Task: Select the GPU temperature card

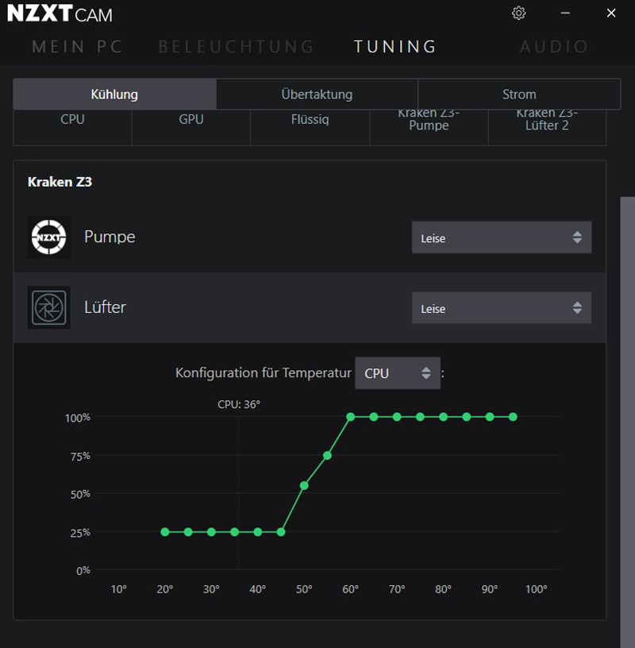Action: (190, 127)
